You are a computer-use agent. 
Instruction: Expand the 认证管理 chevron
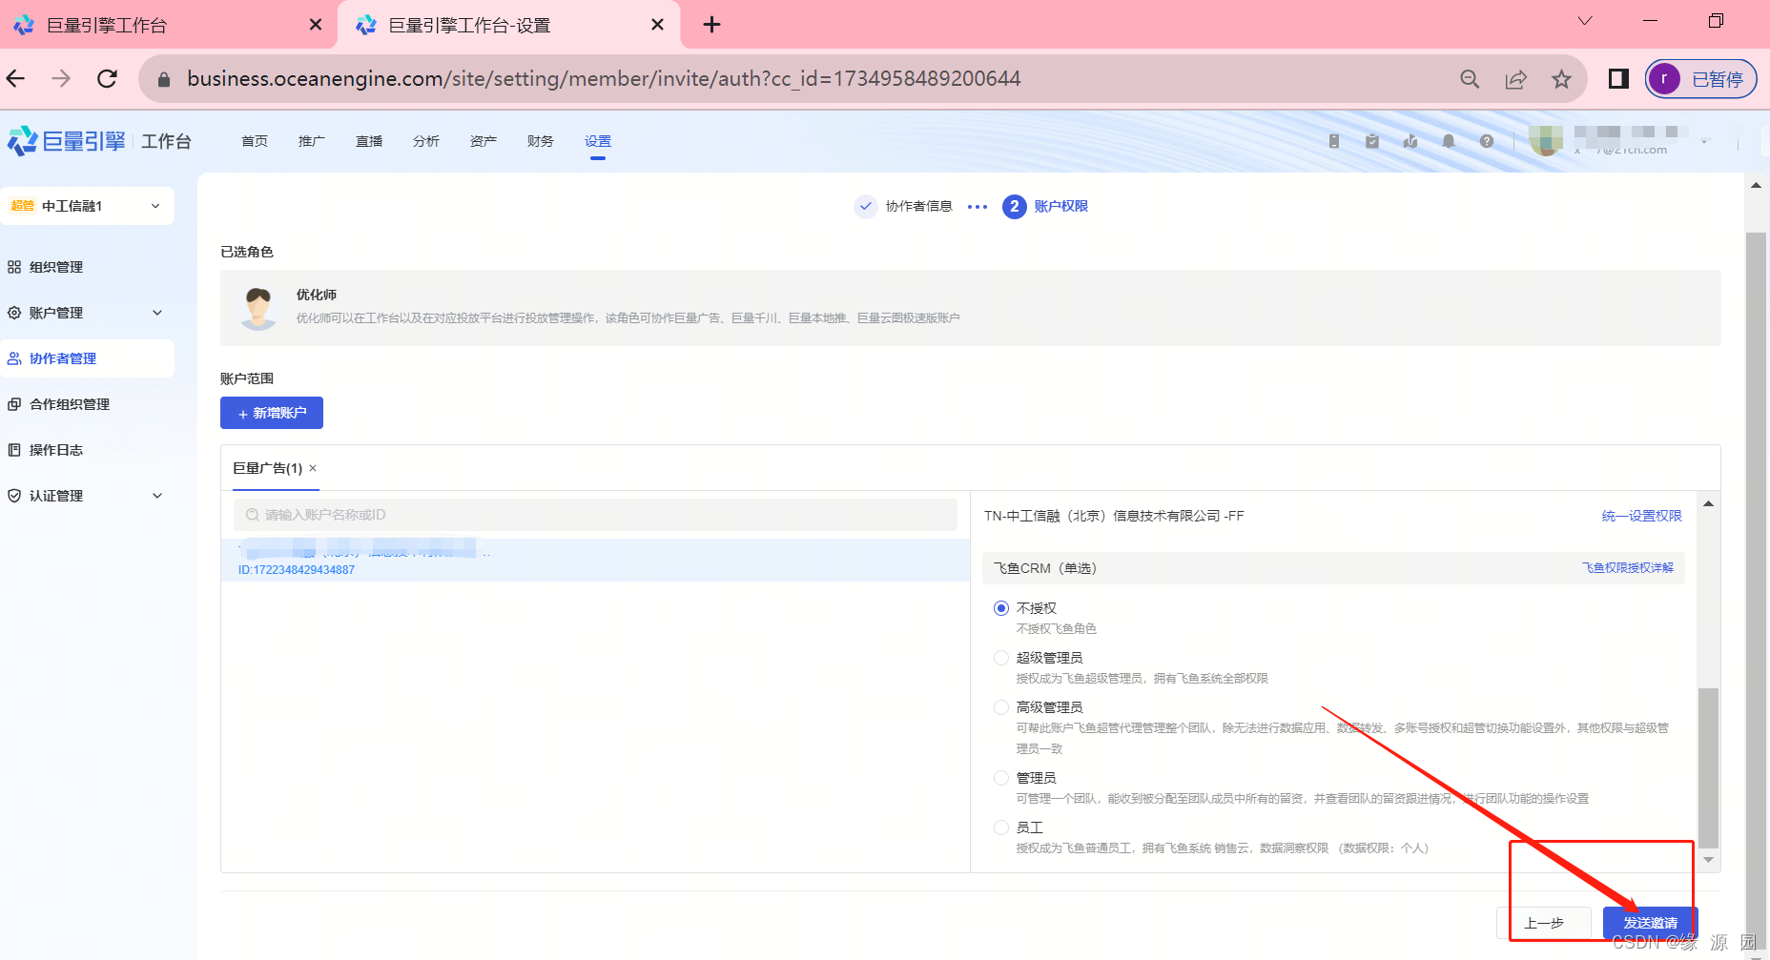pos(157,496)
